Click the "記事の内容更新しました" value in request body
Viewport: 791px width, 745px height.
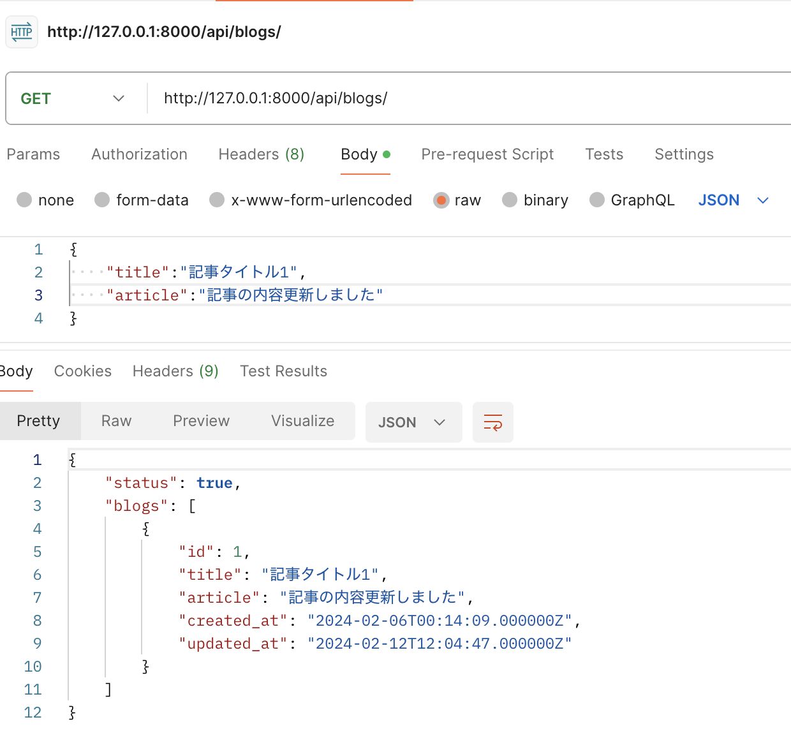coord(291,295)
